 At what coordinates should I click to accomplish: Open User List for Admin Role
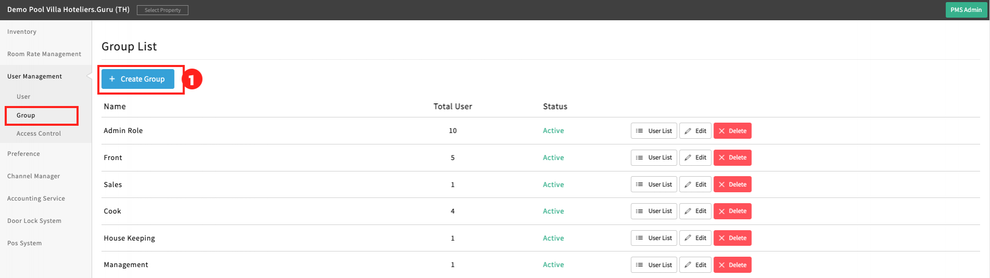(x=653, y=131)
